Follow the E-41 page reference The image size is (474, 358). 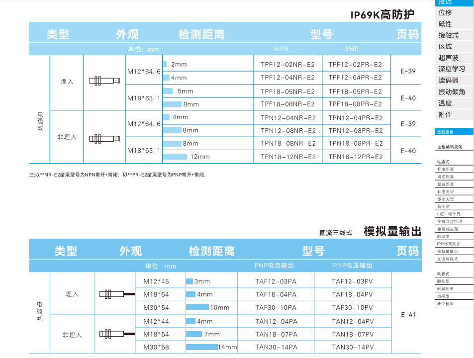pyautogui.click(x=408, y=315)
